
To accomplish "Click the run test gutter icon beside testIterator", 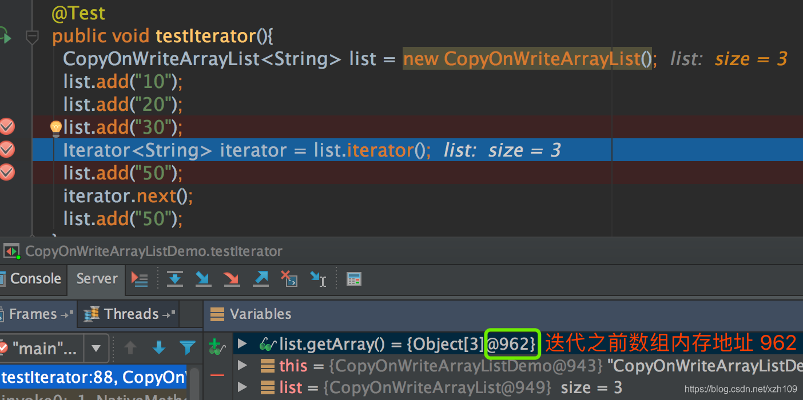I will [x=5, y=36].
